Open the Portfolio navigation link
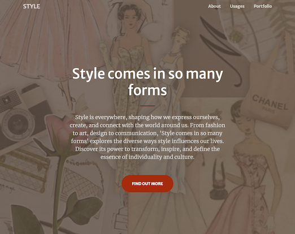Viewport: 295px width, 234px height. 263,6
